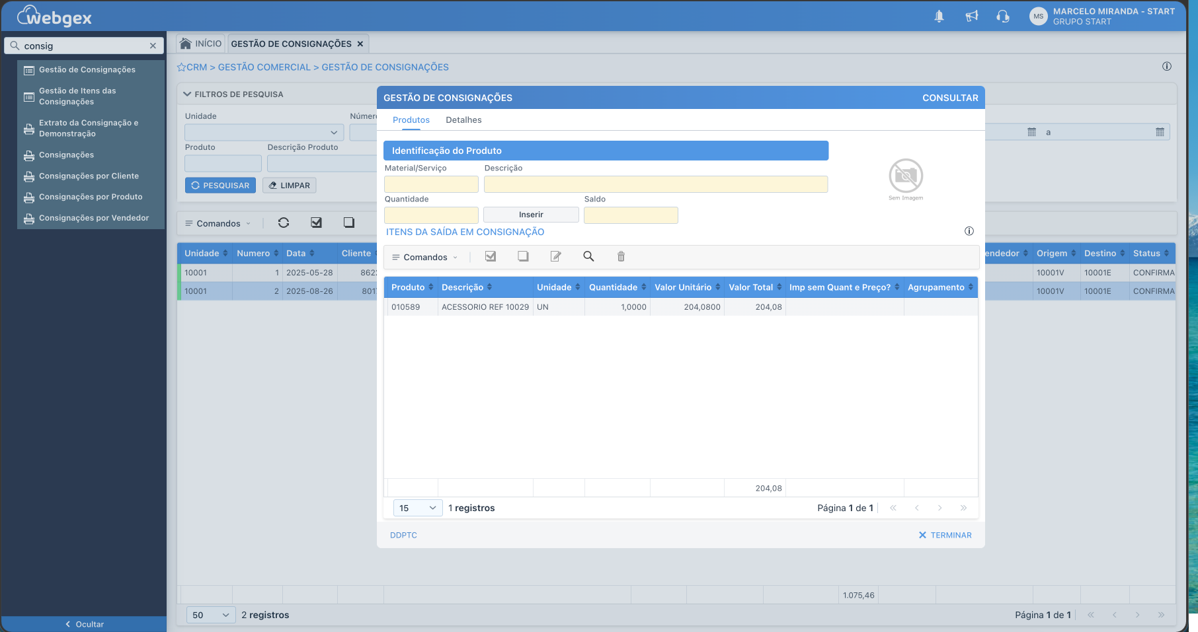Click the items section info icon

point(969,231)
